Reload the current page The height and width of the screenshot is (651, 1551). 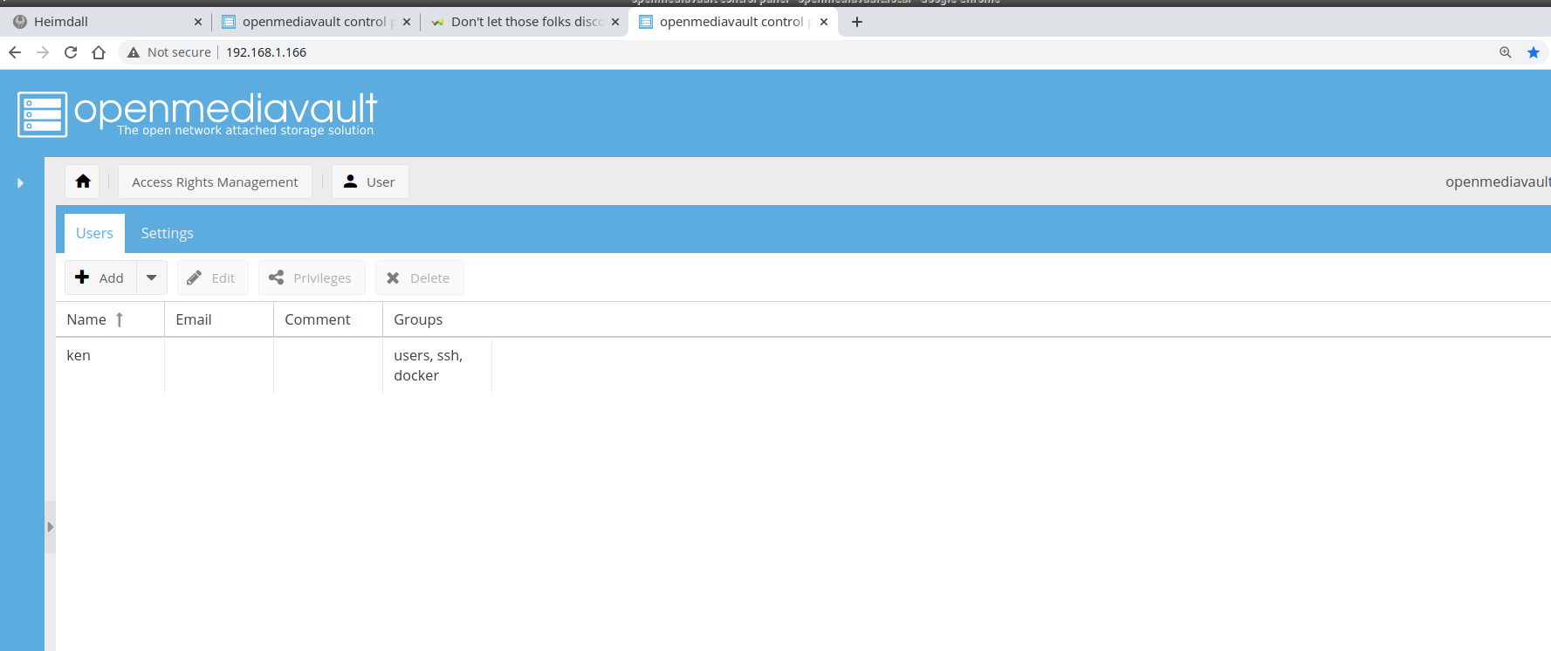pyautogui.click(x=71, y=52)
